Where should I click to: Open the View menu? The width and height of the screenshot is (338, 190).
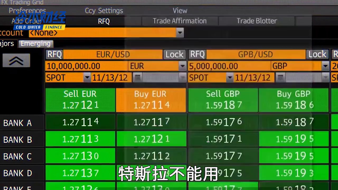click(x=180, y=11)
